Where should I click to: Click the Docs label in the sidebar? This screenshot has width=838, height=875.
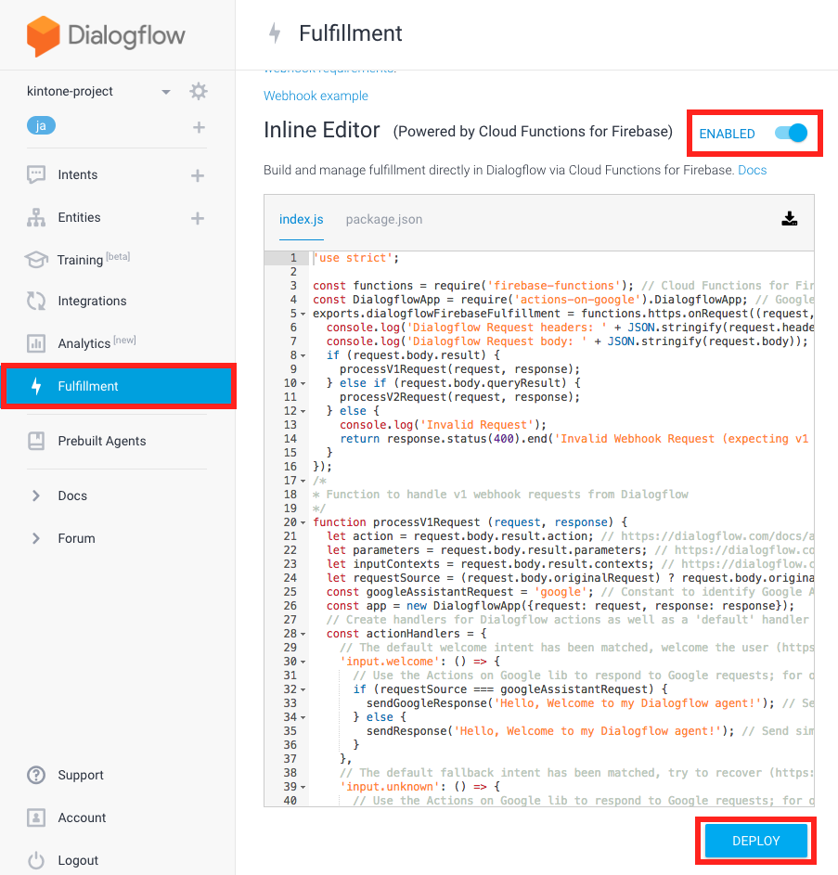pos(72,495)
